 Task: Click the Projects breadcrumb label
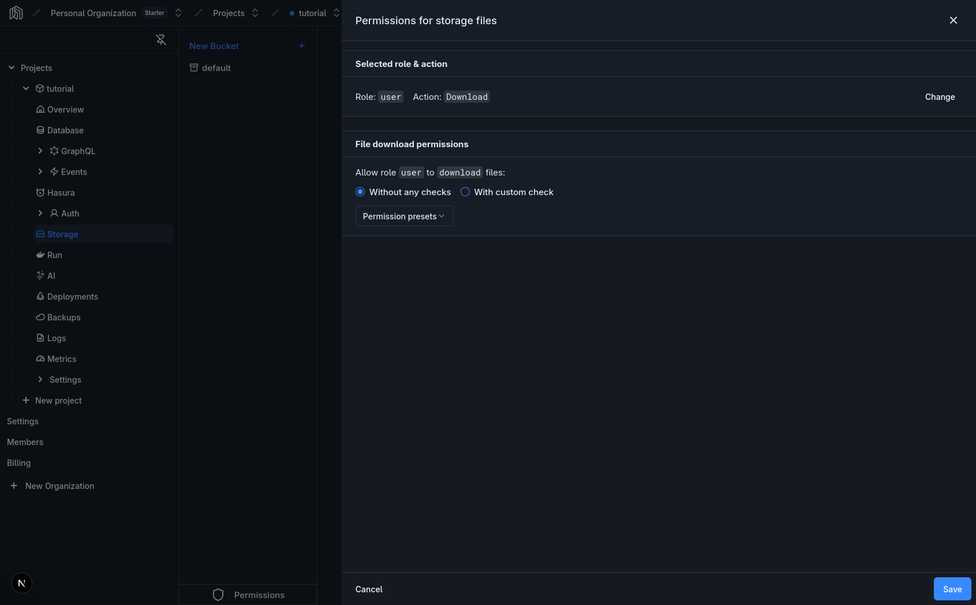[229, 13]
